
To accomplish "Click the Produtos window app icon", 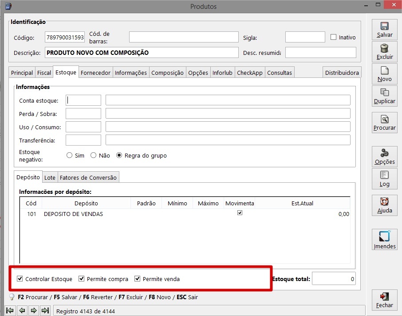I will click(8, 6).
